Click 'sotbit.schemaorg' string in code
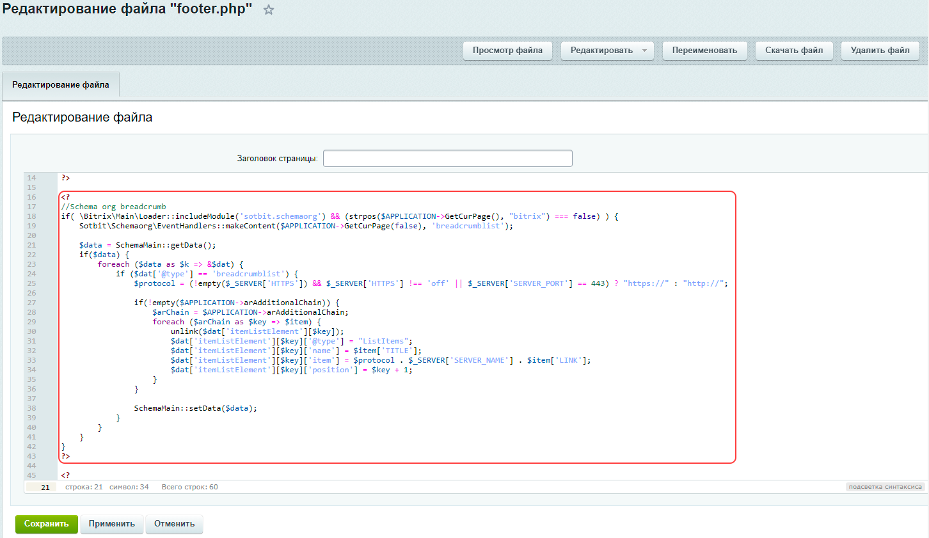929x538 pixels. [281, 216]
